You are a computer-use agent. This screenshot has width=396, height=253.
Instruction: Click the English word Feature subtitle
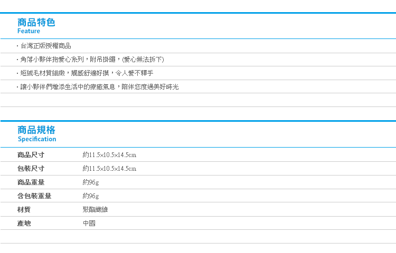click(x=29, y=31)
